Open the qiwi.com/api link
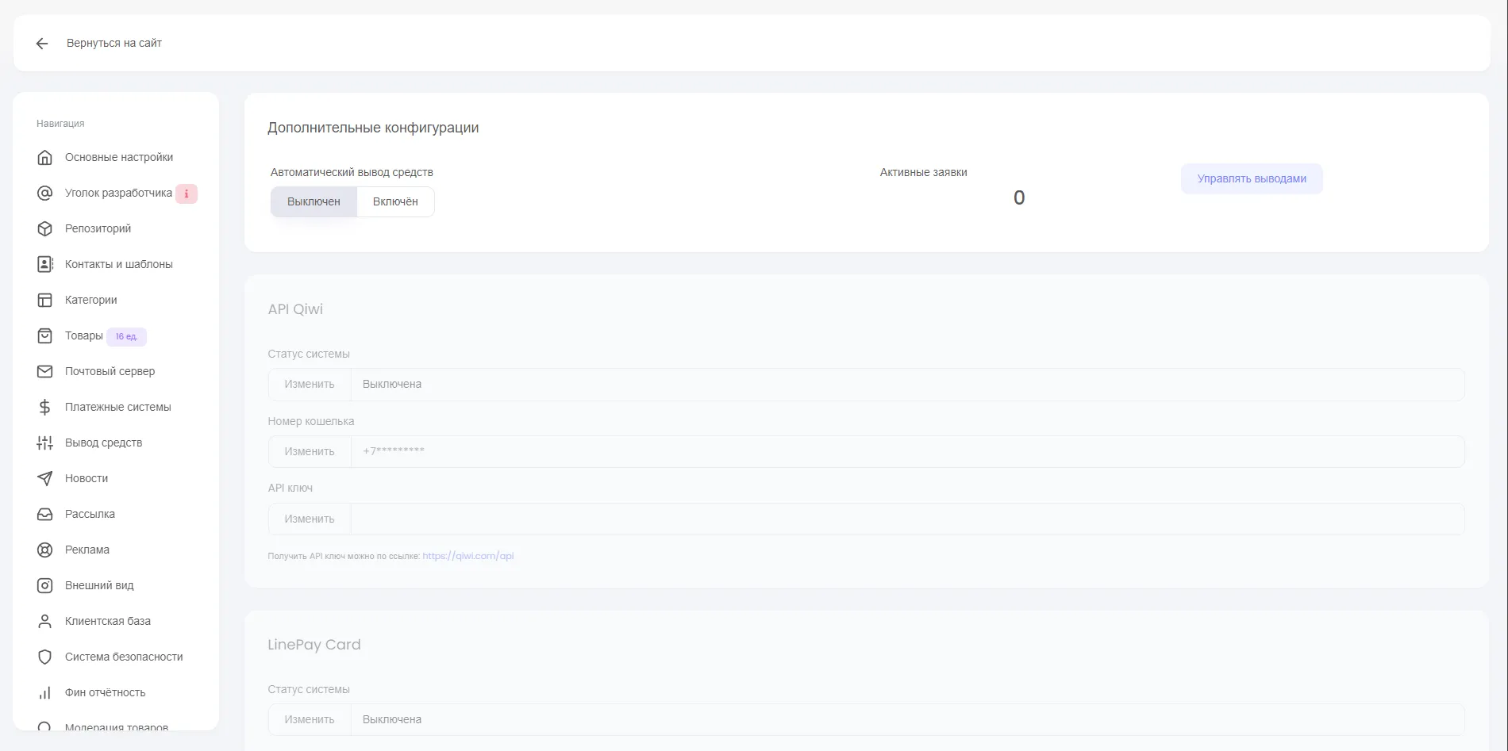Viewport: 1508px width, 751px height. pos(467,556)
